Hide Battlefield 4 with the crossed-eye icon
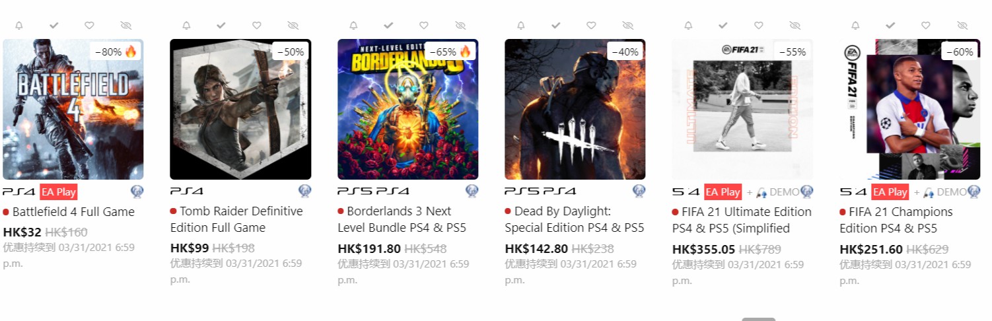992x321 pixels. (126, 26)
